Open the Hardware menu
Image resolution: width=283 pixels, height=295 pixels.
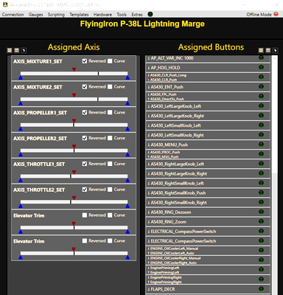[102, 15]
